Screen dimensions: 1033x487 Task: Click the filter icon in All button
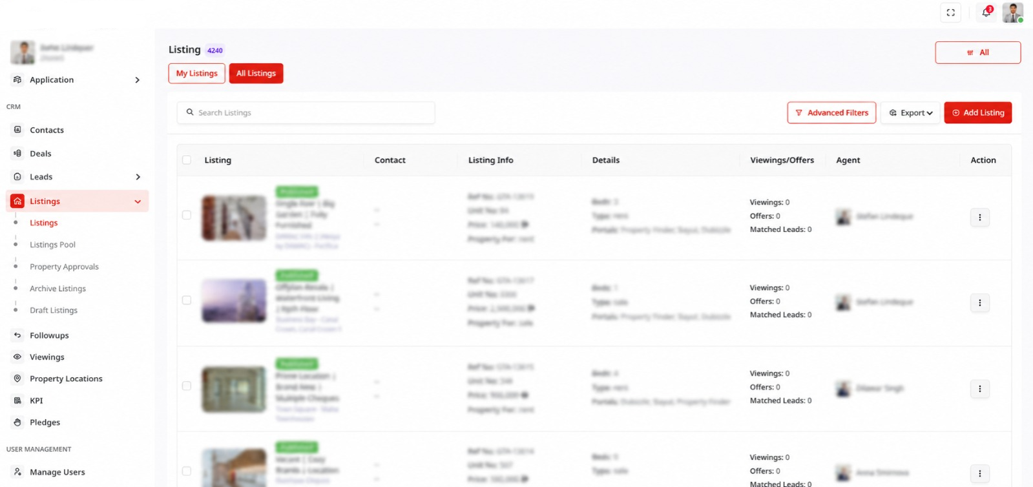pyautogui.click(x=970, y=53)
